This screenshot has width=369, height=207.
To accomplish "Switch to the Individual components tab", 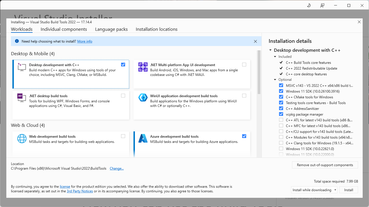I will pyautogui.click(x=64, y=29).
